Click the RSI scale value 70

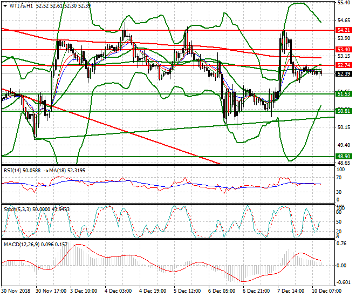[339, 178]
